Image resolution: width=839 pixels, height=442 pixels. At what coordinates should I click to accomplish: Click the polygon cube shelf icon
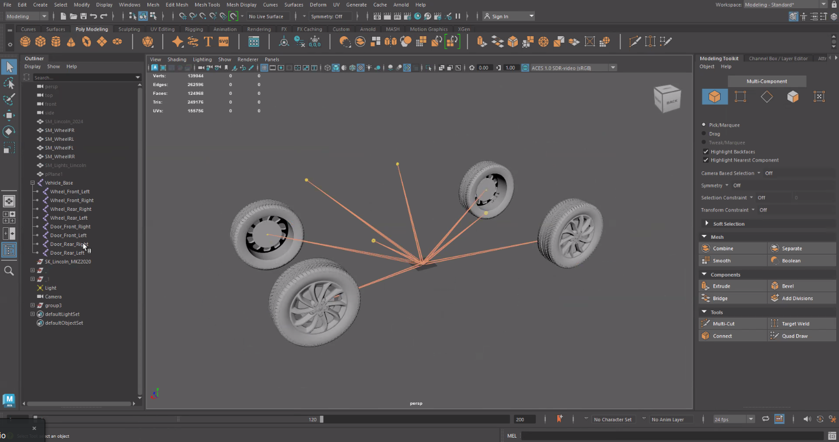click(x=40, y=42)
